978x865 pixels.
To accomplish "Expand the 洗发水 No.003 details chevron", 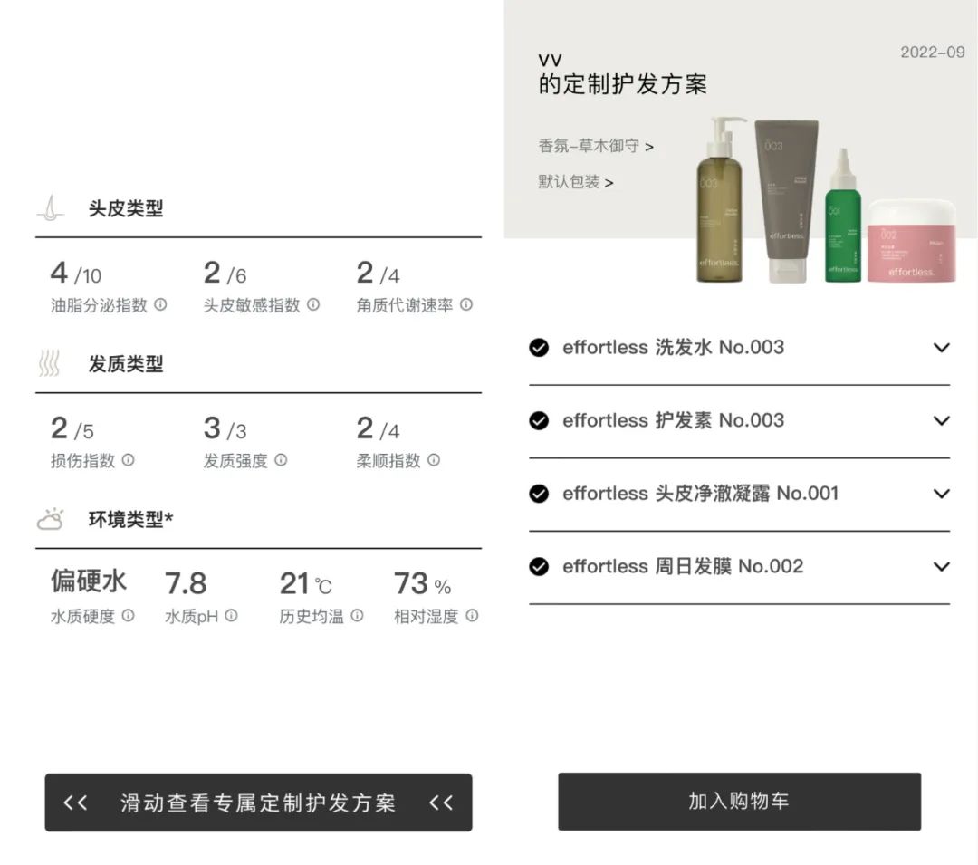I will [941, 348].
